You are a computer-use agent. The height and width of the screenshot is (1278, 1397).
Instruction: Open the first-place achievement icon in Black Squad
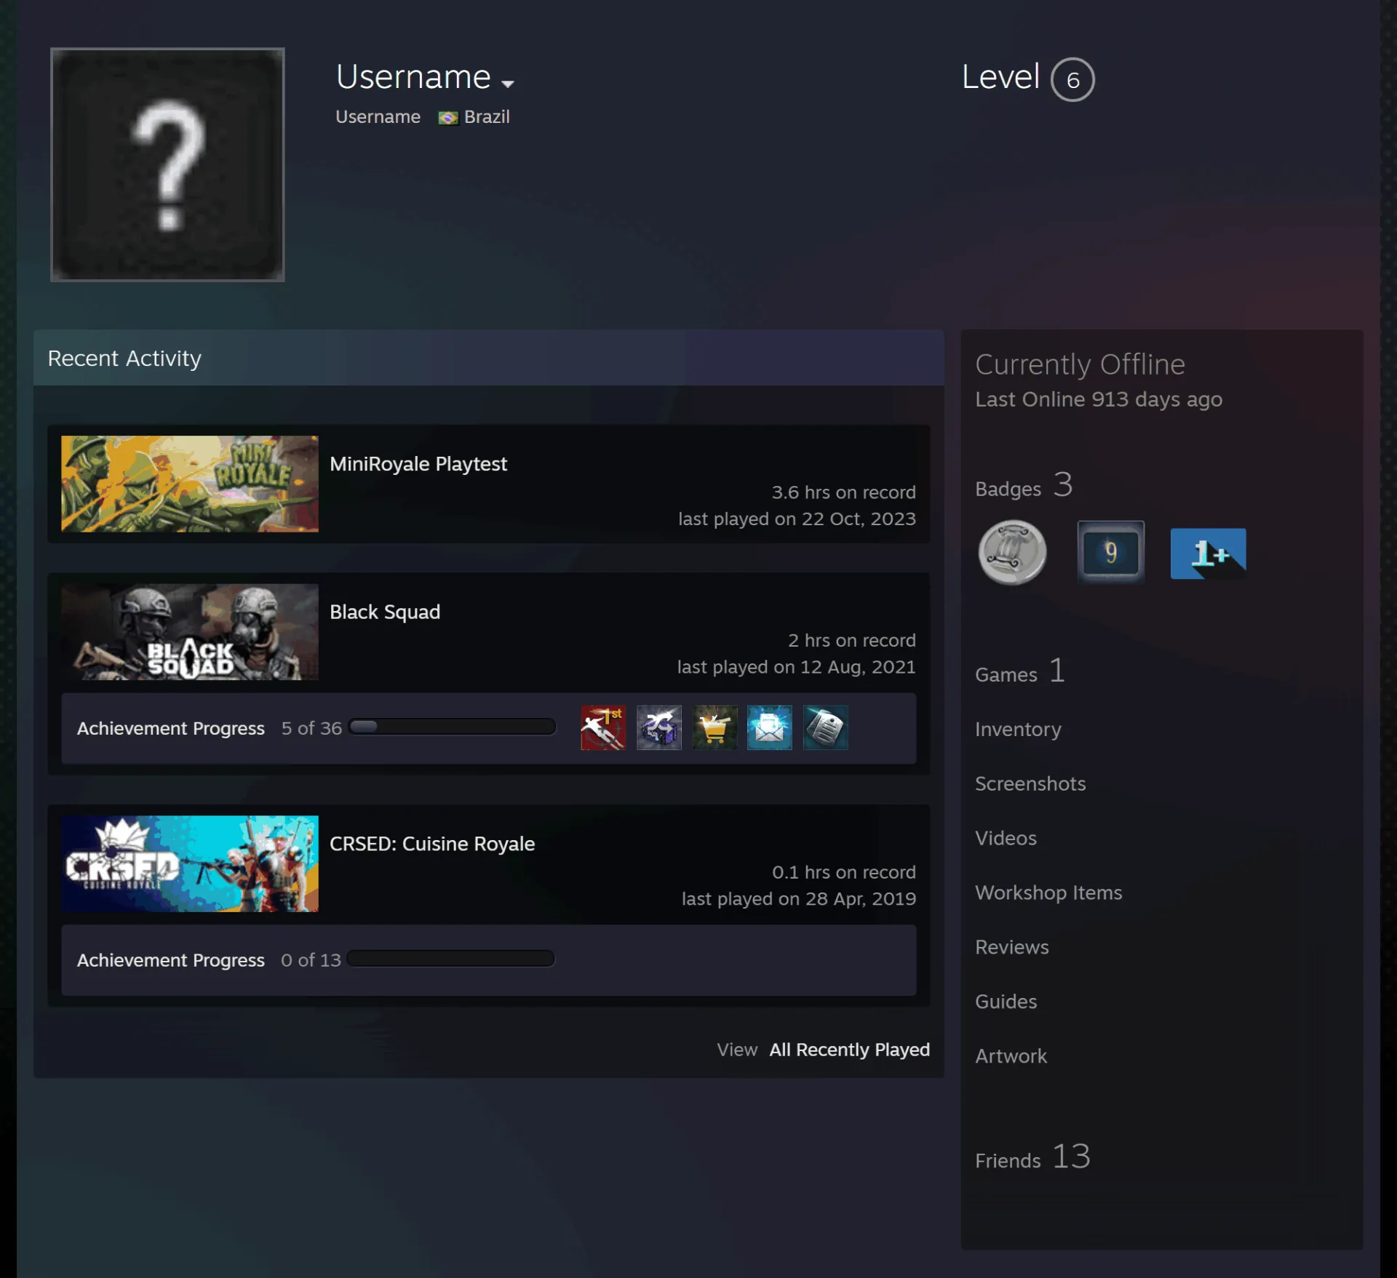pos(602,727)
